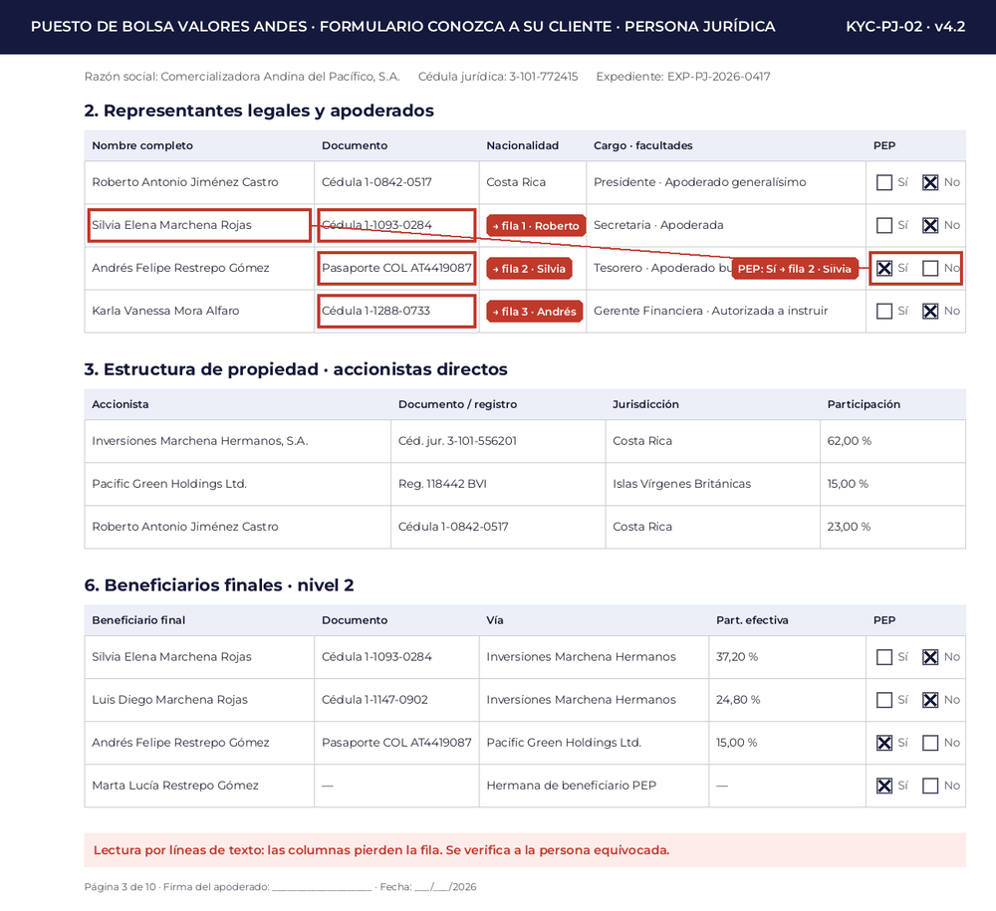
Task: Check PEP No for Marta Lucía Restrepo Gómez
Action: pyautogui.click(x=930, y=786)
